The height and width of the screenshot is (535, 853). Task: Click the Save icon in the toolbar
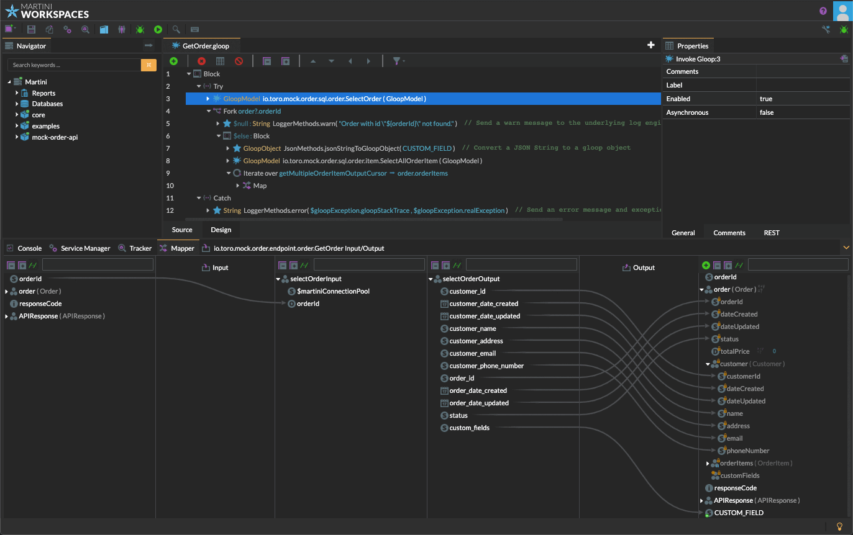point(31,29)
